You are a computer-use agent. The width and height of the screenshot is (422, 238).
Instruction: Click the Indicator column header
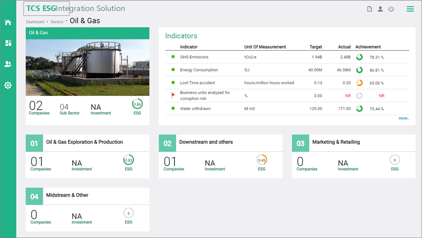[189, 47]
